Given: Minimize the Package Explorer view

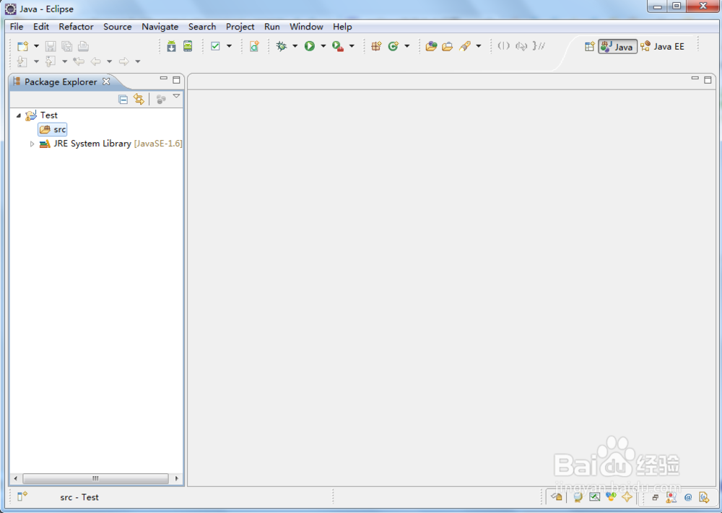Looking at the screenshot, I should [163, 79].
